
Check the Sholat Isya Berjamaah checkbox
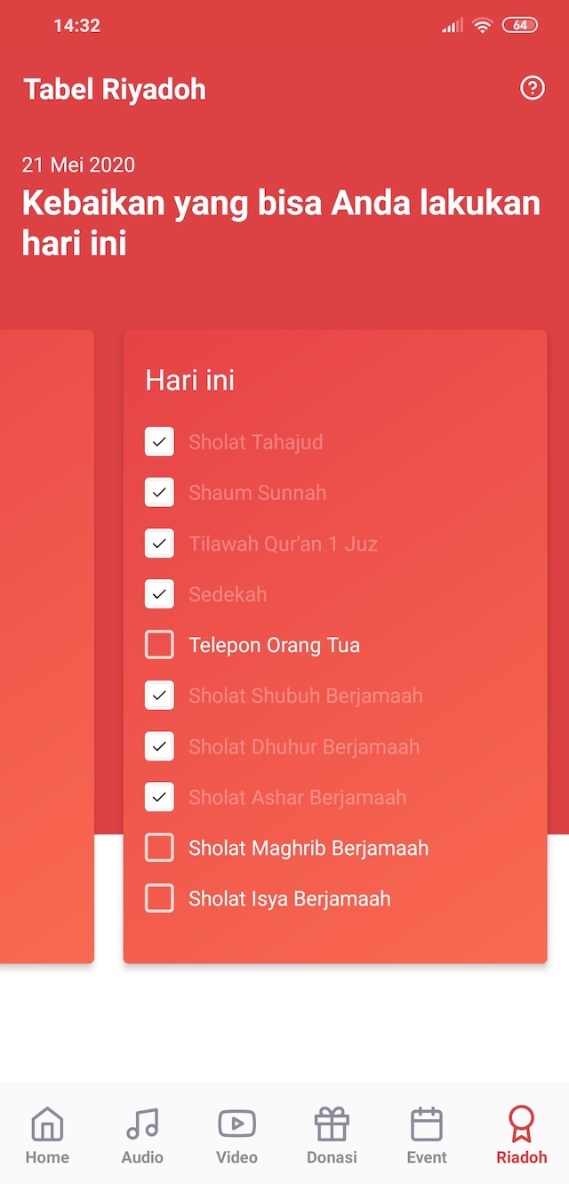(x=160, y=898)
